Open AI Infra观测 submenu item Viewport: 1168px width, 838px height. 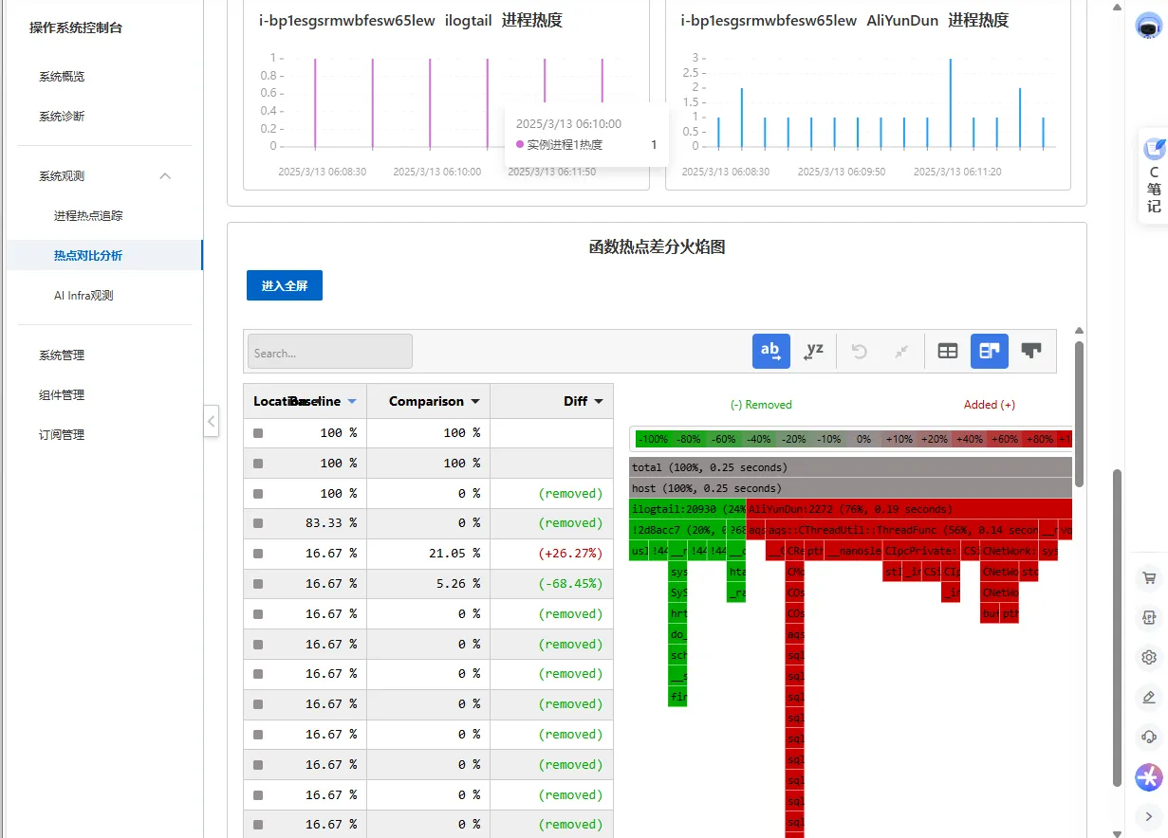(x=83, y=296)
